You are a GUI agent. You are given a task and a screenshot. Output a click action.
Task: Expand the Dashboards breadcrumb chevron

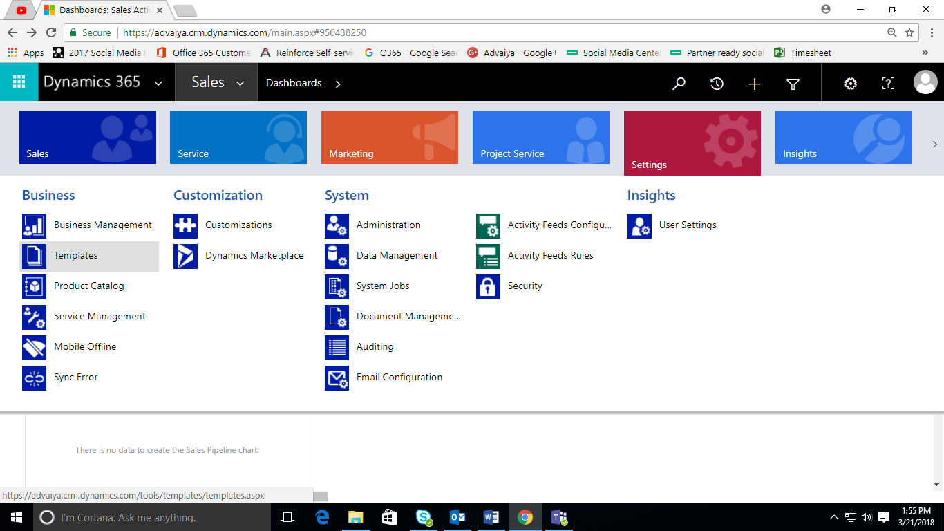pyautogui.click(x=338, y=84)
